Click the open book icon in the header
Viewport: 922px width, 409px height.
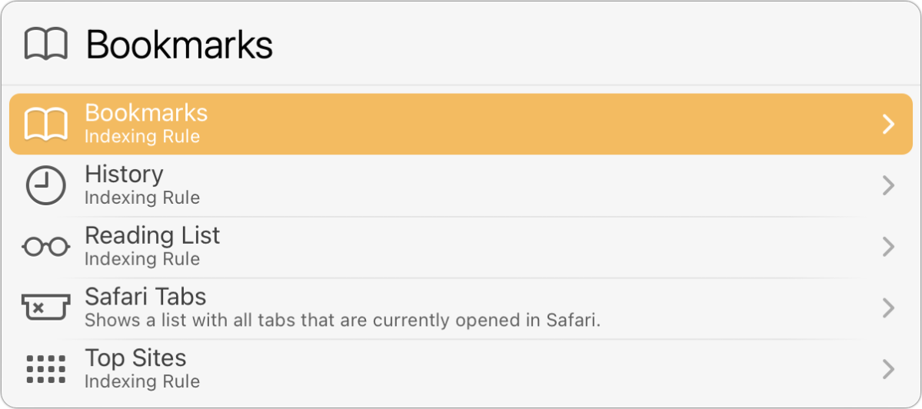(x=46, y=45)
